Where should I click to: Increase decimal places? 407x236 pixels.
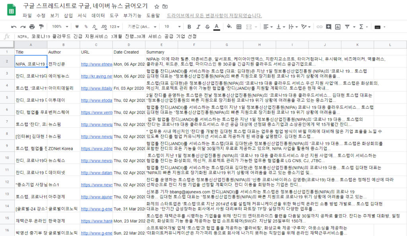104,27
